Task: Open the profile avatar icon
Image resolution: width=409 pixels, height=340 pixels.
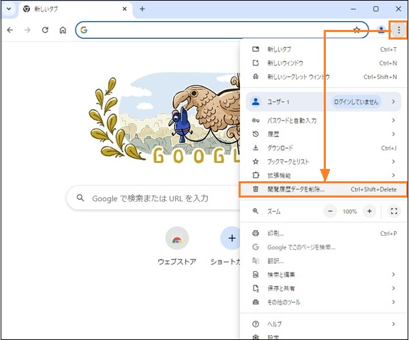Action: (x=381, y=30)
